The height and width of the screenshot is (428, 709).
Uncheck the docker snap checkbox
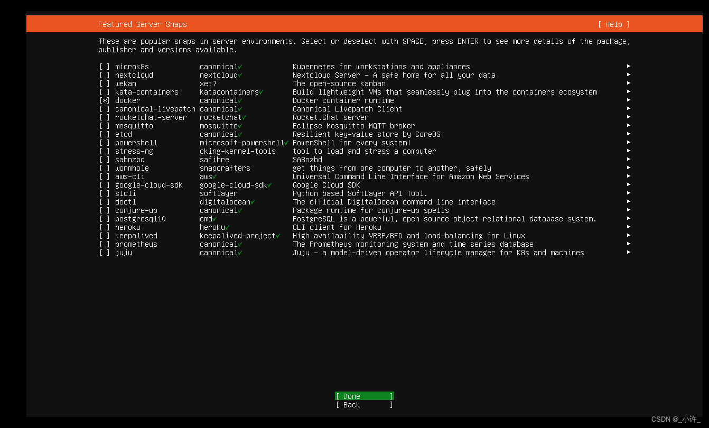tap(105, 100)
